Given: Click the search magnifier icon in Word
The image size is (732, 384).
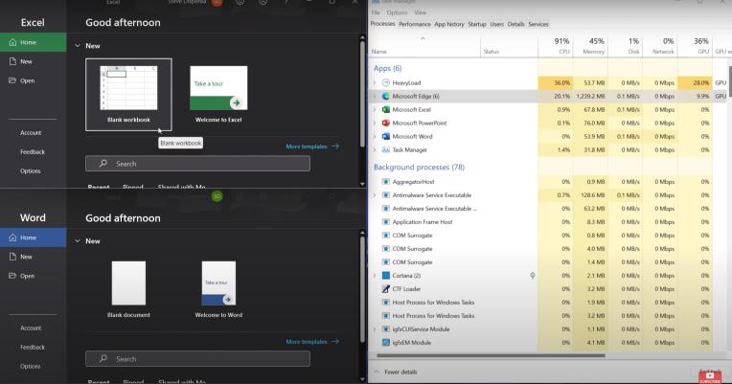Looking at the screenshot, I should [x=103, y=359].
